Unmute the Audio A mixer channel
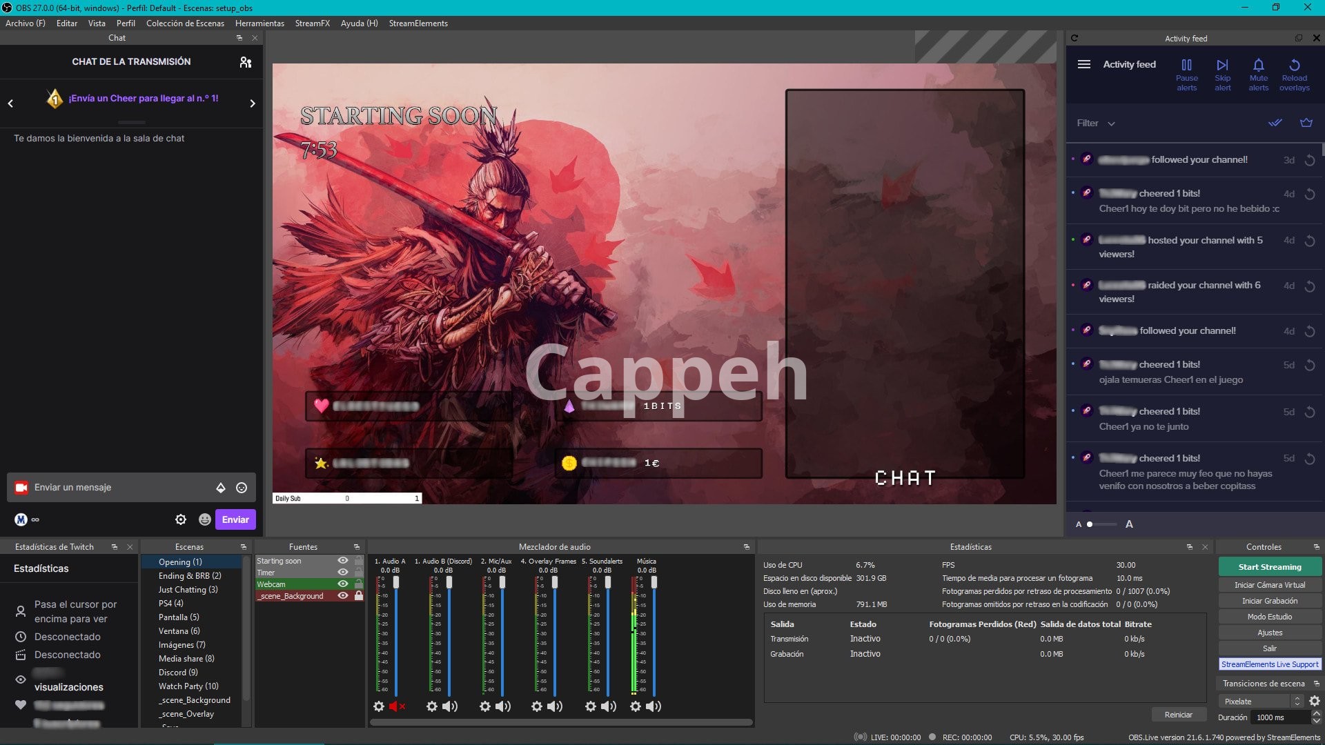This screenshot has width=1325, height=745. click(x=397, y=706)
